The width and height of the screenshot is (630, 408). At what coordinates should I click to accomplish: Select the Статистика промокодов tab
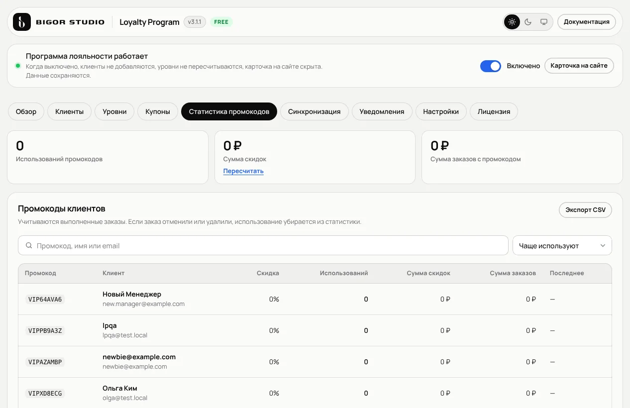(229, 111)
